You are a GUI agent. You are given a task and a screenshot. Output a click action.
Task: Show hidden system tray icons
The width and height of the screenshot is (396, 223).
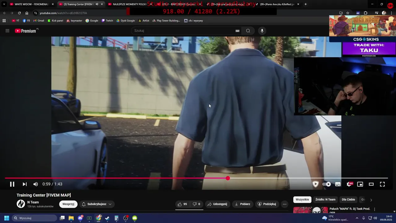357,218
